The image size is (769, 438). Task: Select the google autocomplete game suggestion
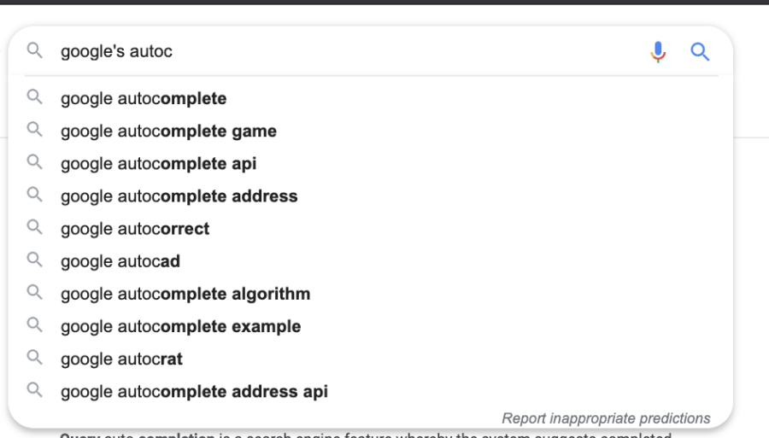click(x=370, y=131)
